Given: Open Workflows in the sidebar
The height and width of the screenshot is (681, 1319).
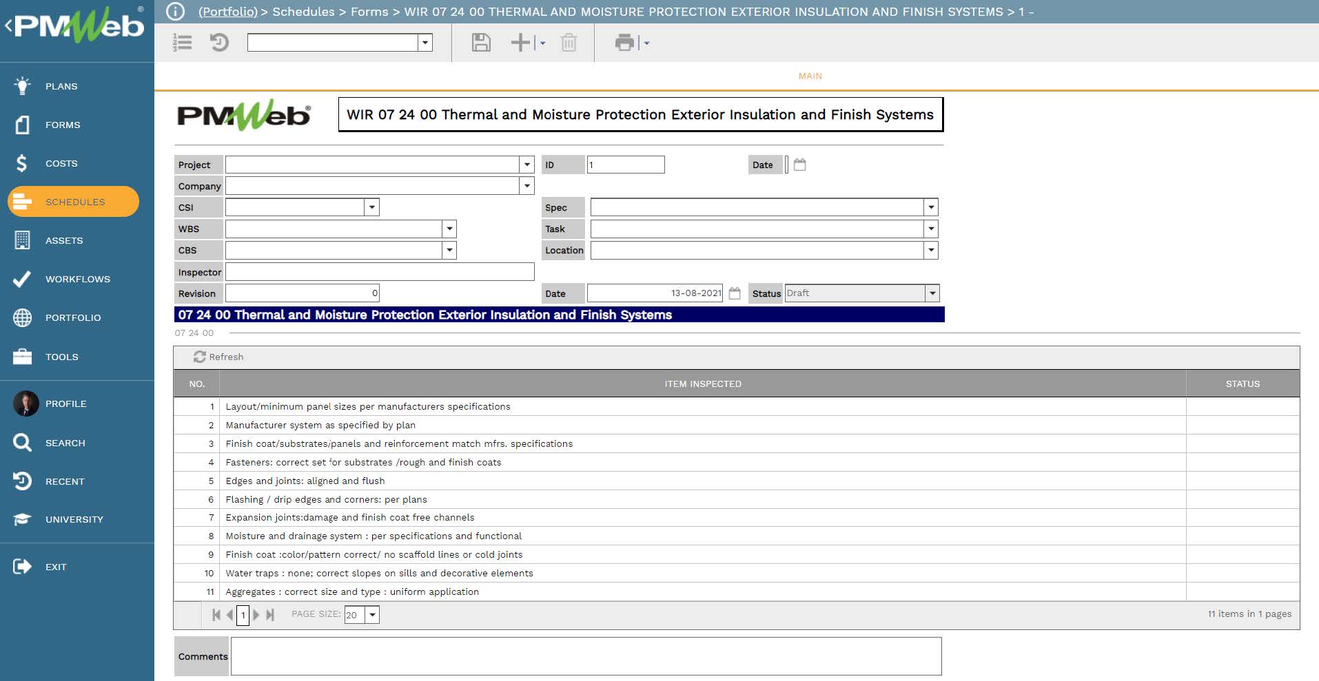Looking at the screenshot, I should pos(77,279).
